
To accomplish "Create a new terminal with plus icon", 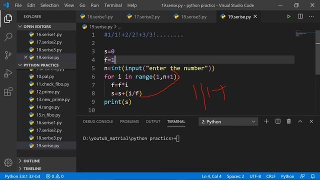I will tap(266, 121).
